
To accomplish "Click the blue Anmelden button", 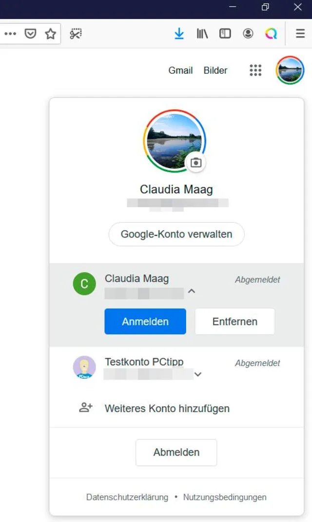I will [145, 322].
